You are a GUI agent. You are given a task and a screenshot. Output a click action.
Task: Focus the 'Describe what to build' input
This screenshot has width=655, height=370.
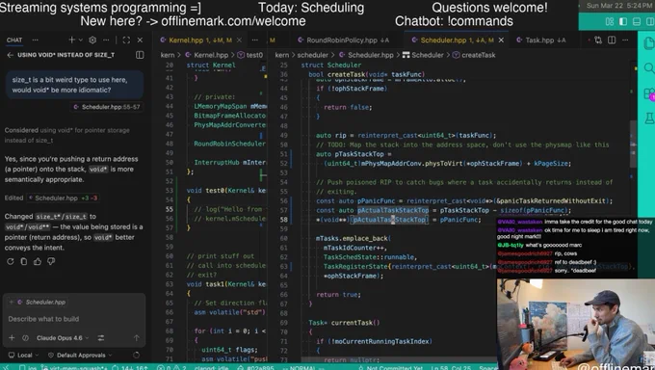click(x=74, y=319)
